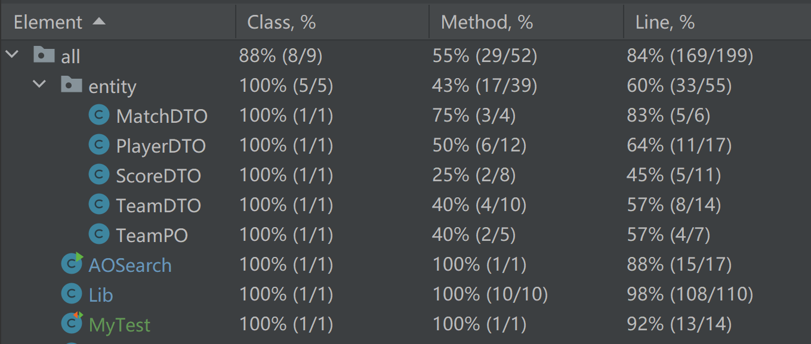Select the PlayerDTO row name
Viewport: 811px width, 344px height.
pos(161,145)
